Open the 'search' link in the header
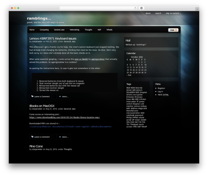This screenshot has width=208, height=176. (x=158, y=13)
